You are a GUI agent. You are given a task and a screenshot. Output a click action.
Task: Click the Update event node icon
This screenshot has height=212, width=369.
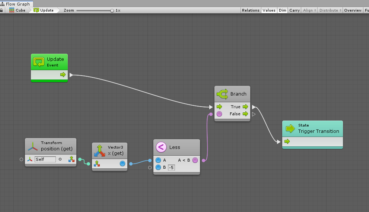pos(39,62)
